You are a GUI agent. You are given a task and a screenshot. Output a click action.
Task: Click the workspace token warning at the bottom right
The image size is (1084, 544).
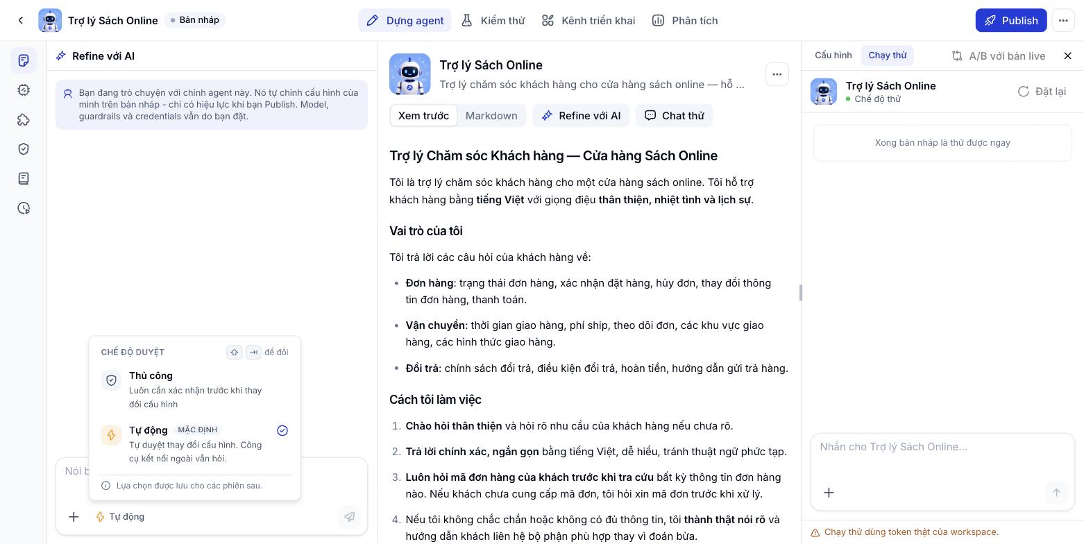click(x=905, y=532)
